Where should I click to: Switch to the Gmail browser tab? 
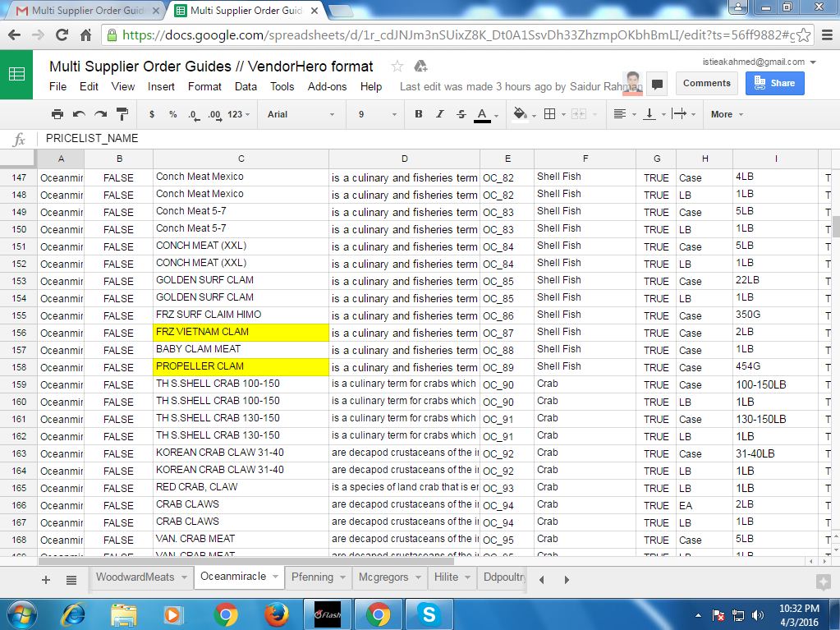pos(87,11)
